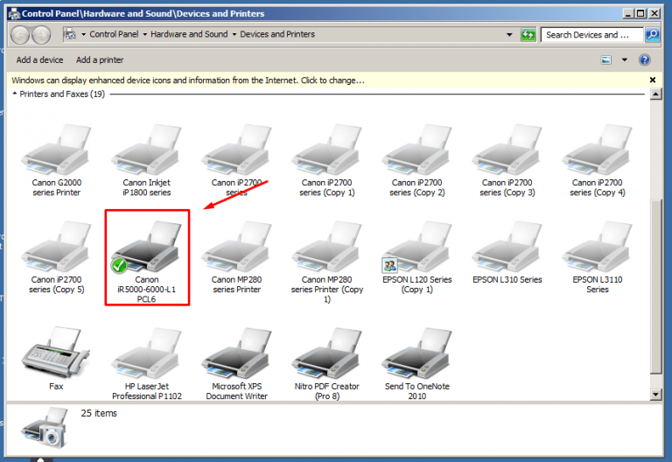Go to Control Panel in breadcrumb
This screenshot has height=462, width=672.
[x=114, y=34]
